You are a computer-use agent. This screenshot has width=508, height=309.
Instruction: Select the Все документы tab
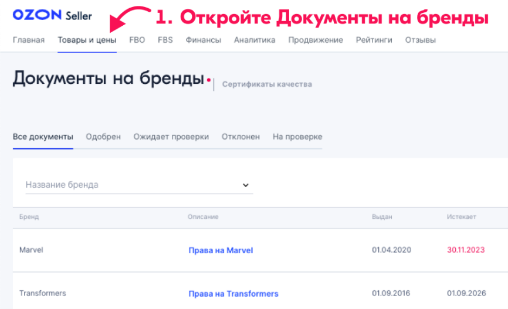(x=43, y=137)
